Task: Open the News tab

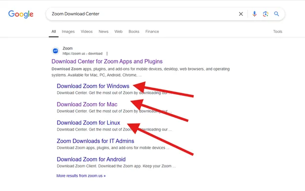Action: click(x=103, y=32)
